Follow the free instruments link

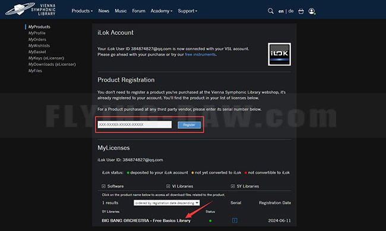click(x=200, y=55)
